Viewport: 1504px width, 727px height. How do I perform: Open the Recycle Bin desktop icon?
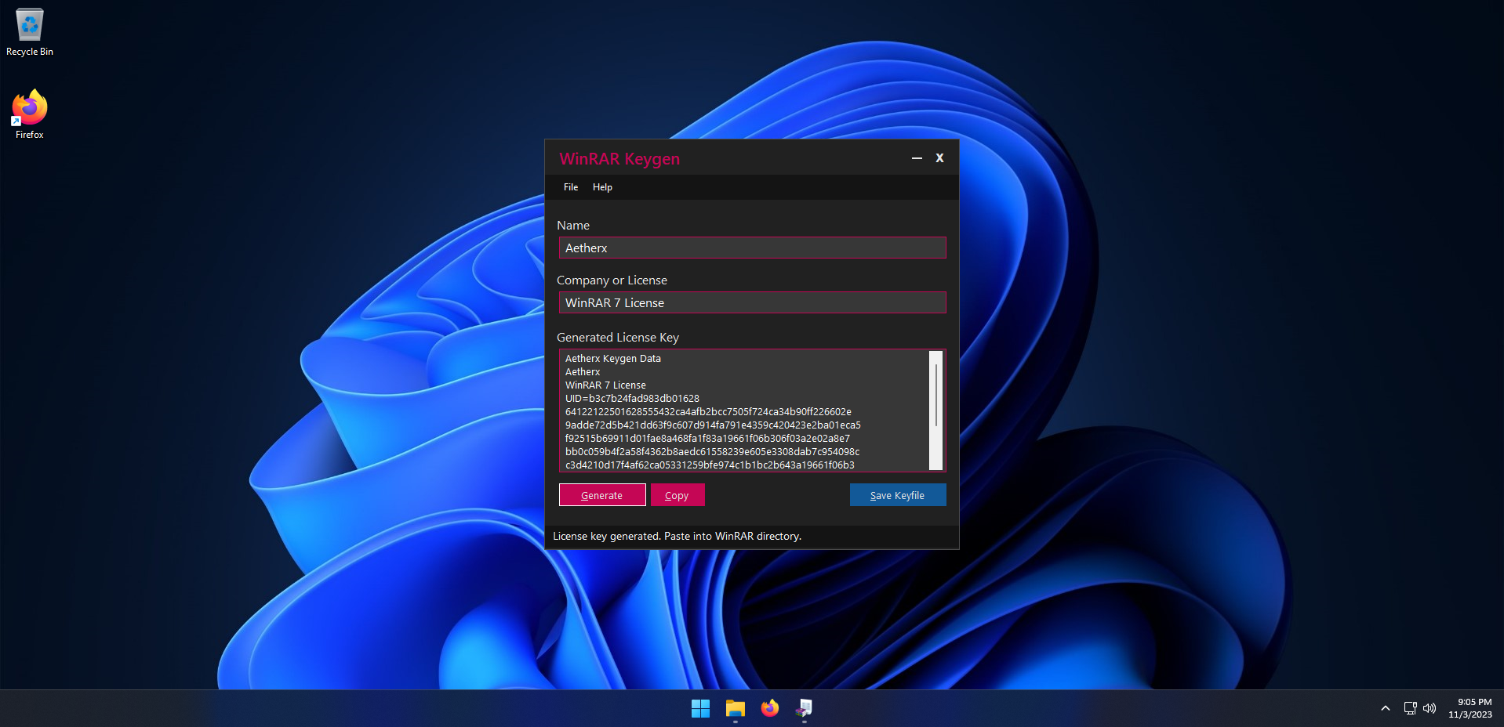point(30,33)
